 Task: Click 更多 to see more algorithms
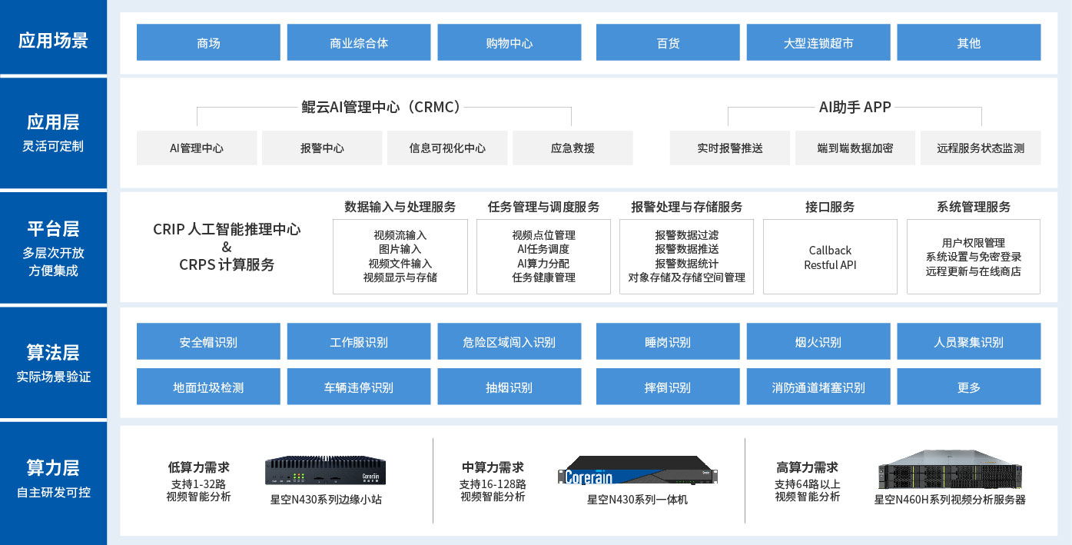pyautogui.click(x=968, y=387)
